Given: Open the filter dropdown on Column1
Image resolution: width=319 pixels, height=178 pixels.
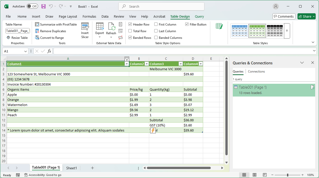Looking at the screenshot, I should pyautogui.click(x=127, y=64).
